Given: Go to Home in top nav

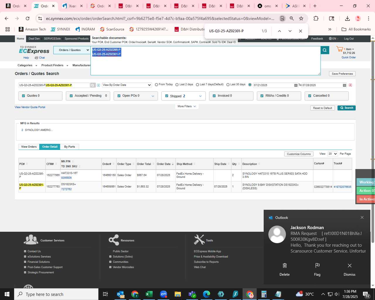Looking at the screenshot, I should tap(21, 39).
